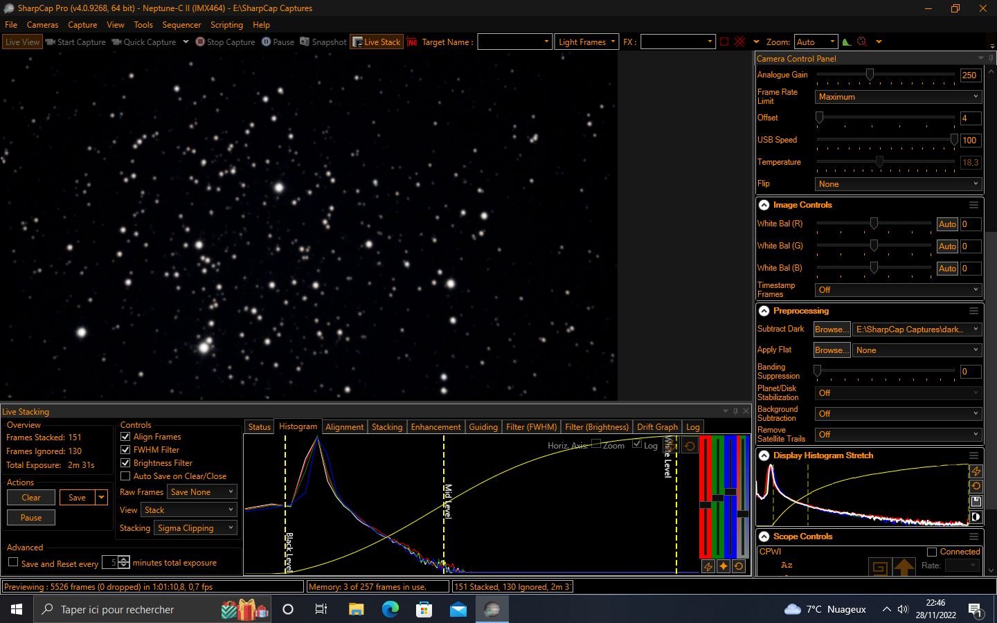
Task: Open the Flip dropdown
Action: coord(898,184)
